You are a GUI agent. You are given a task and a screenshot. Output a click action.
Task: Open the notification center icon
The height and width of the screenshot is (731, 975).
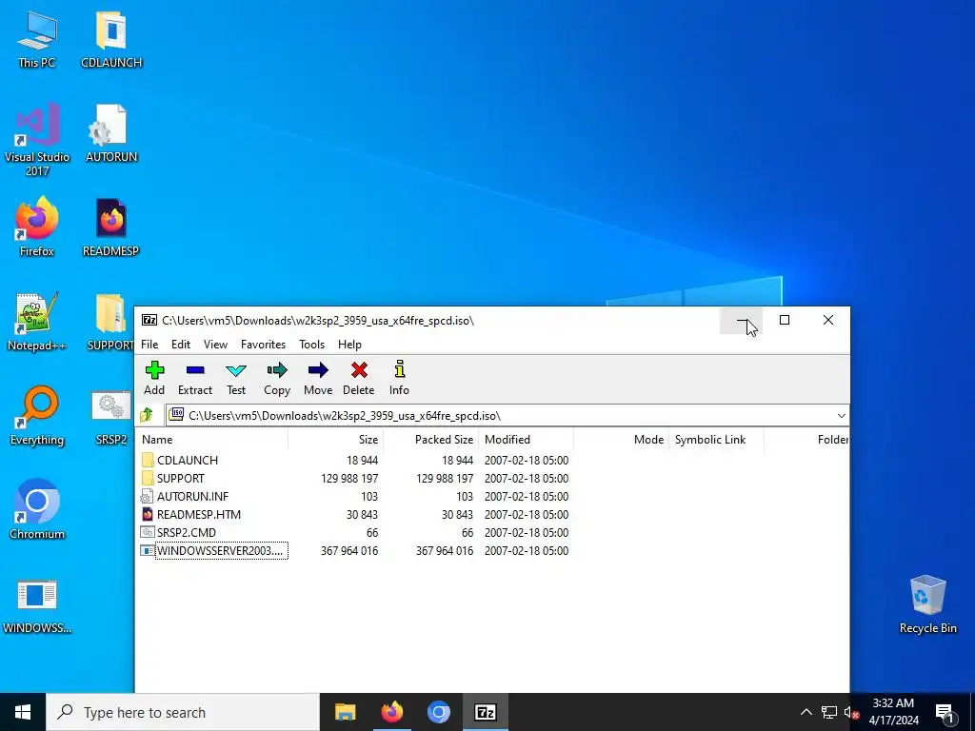[945, 712]
